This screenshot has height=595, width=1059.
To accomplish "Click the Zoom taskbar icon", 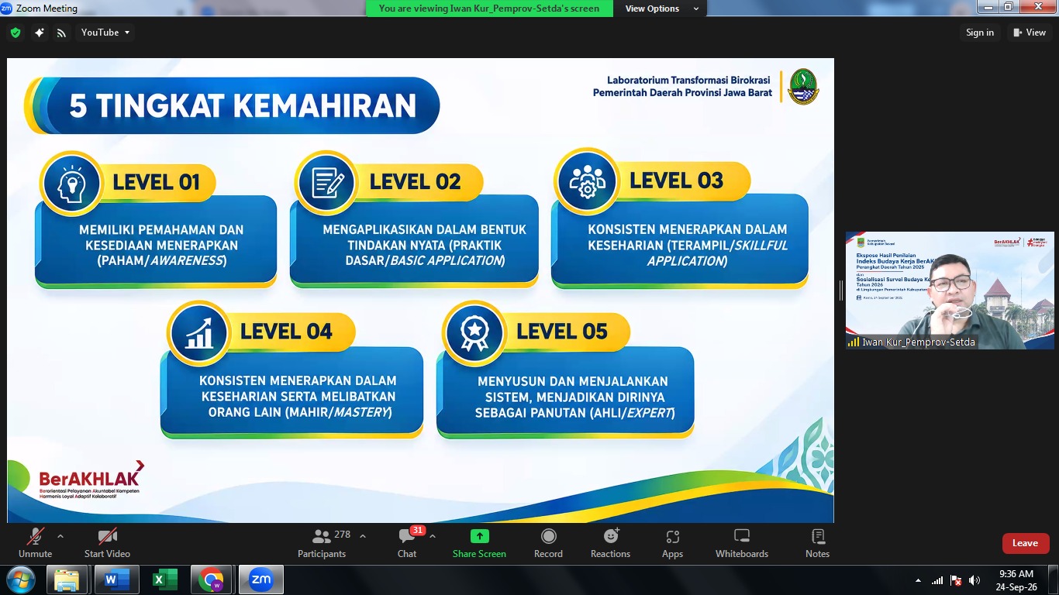I will pyautogui.click(x=260, y=580).
